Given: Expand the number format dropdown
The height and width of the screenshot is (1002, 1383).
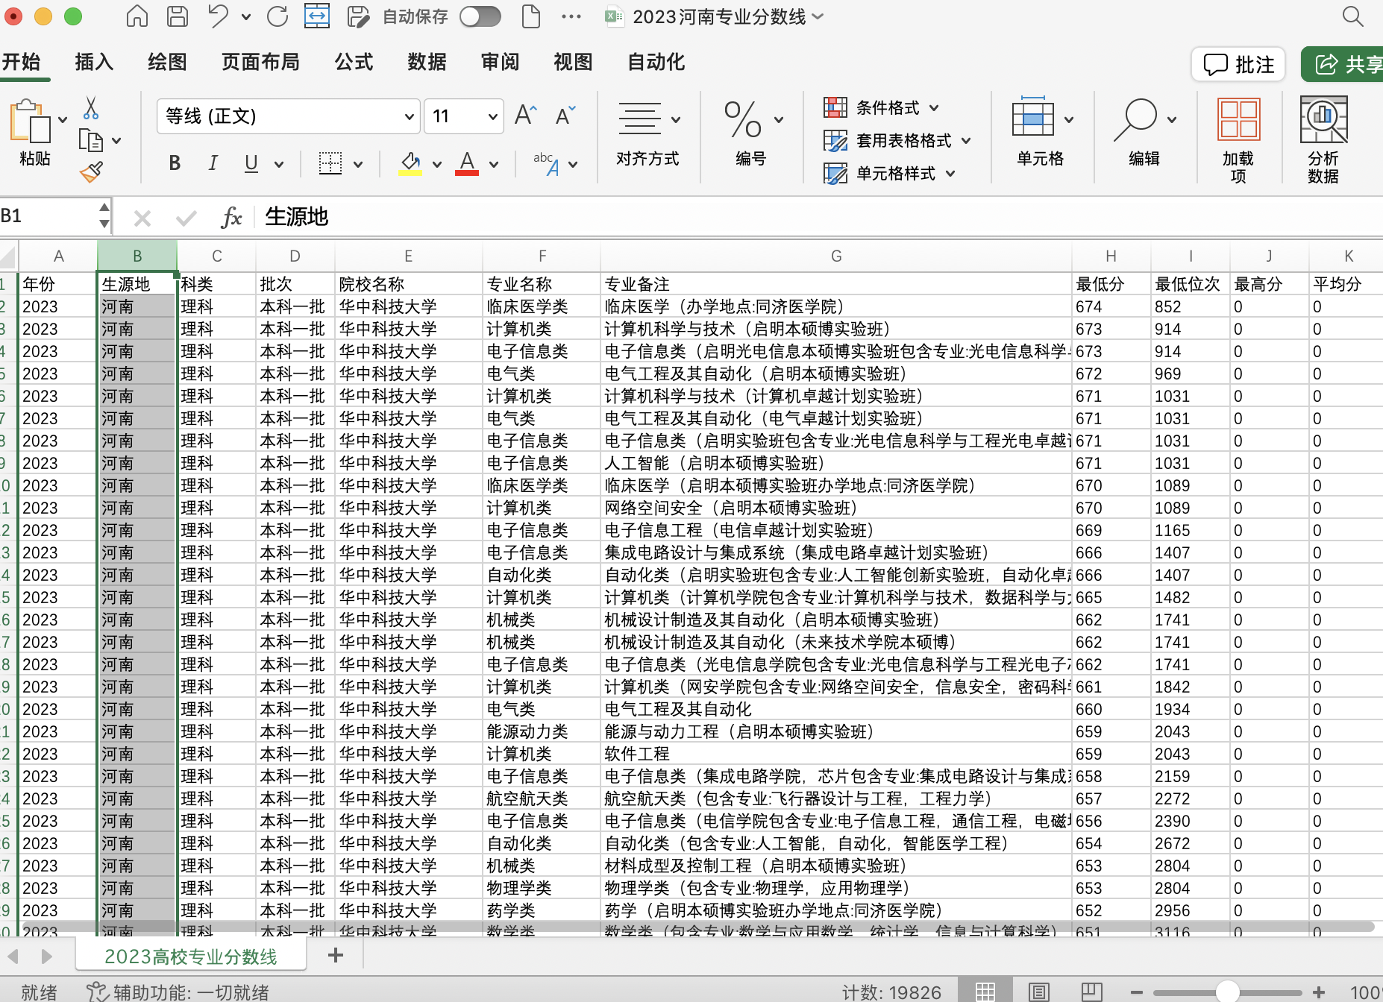Looking at the screenshot, I should (x=779, y=119).
